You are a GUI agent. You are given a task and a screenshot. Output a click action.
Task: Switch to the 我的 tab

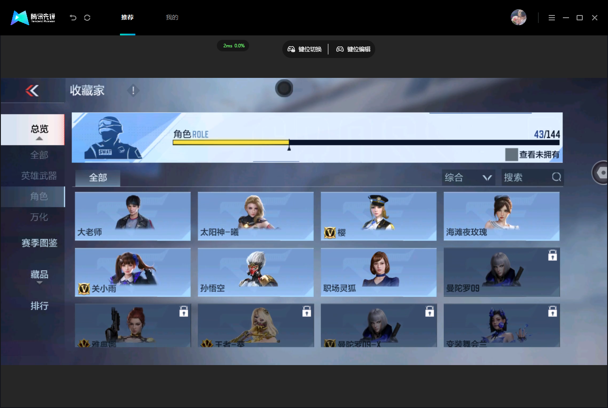pos(172,18)
